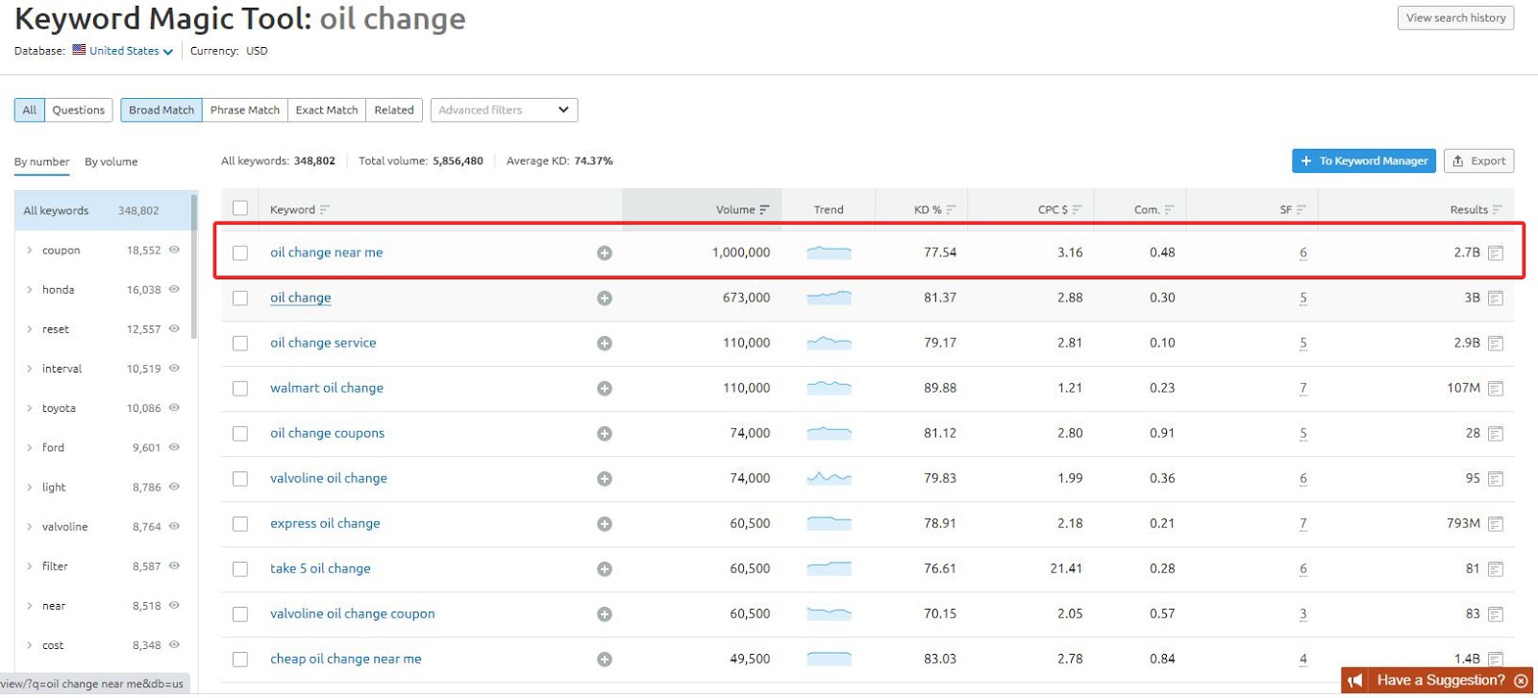Toggle eye icon for coupon group
1538x698 pixels.
pyautogui.click(x=174, y=250)
